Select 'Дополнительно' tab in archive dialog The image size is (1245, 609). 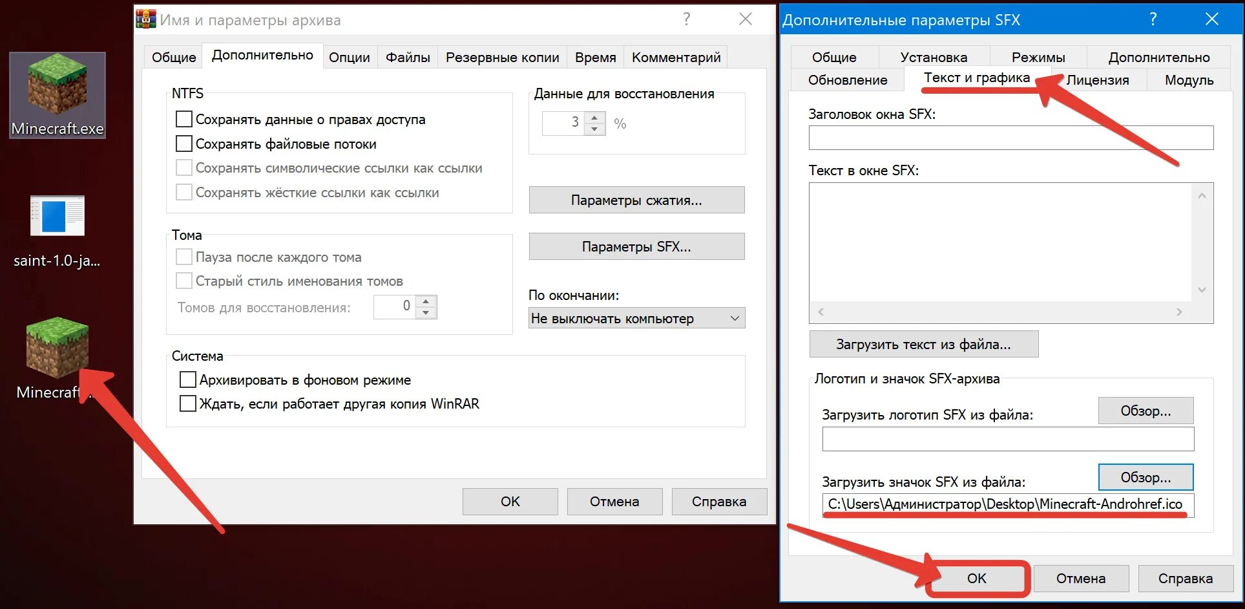(262, 55)
